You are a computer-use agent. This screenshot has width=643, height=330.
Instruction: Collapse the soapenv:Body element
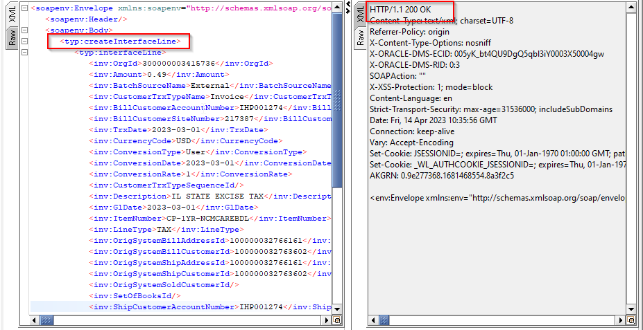[x=25, y=30]
